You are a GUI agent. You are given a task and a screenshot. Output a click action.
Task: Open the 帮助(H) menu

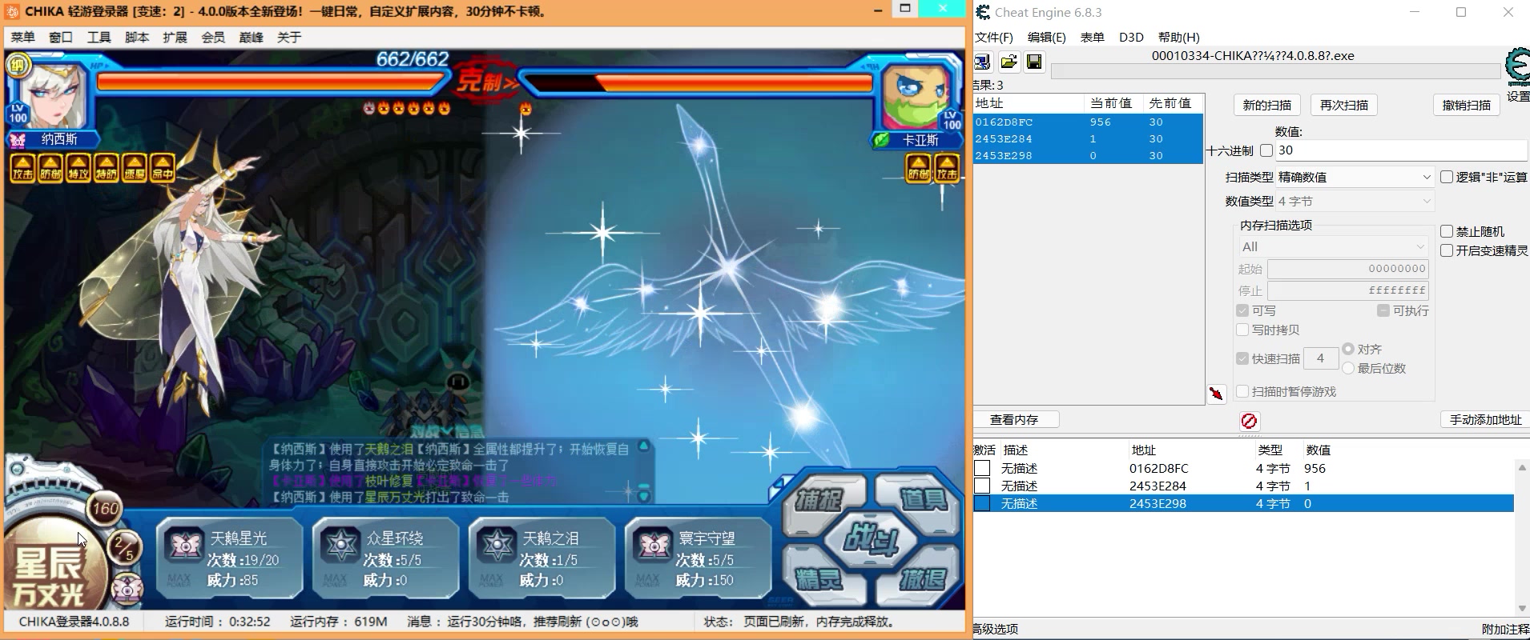1178,37
